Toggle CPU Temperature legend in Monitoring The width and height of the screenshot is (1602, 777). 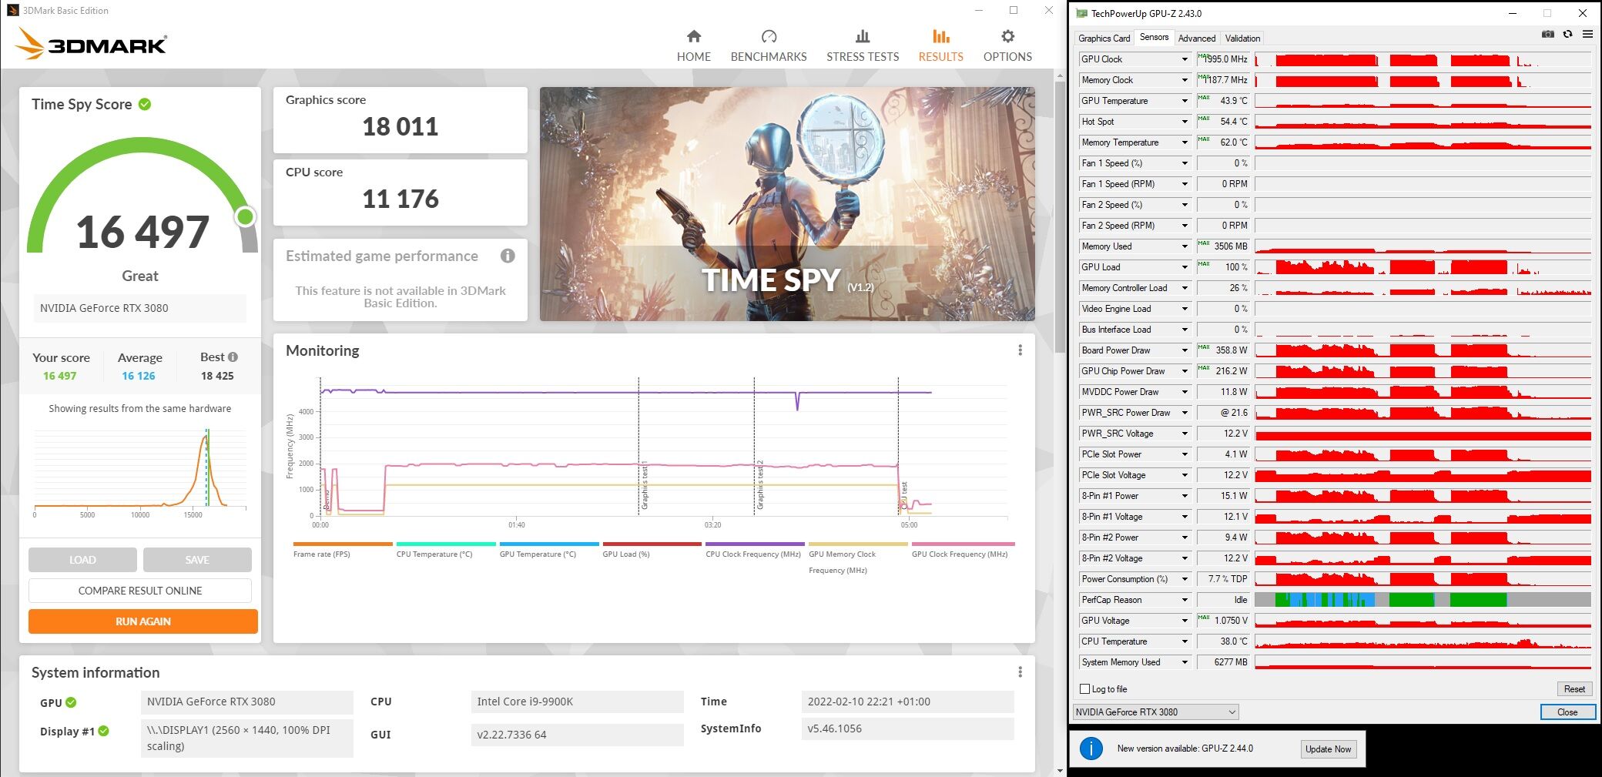tap(445, 550)
